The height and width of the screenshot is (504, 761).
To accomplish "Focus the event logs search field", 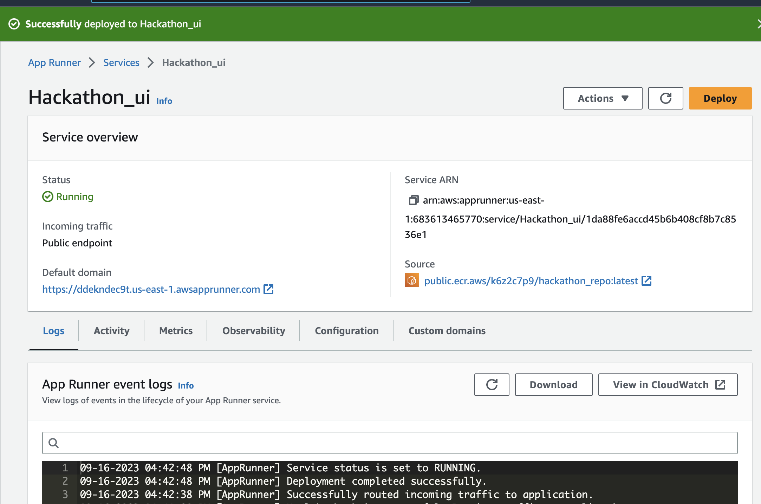I will [x=390, y=443].
